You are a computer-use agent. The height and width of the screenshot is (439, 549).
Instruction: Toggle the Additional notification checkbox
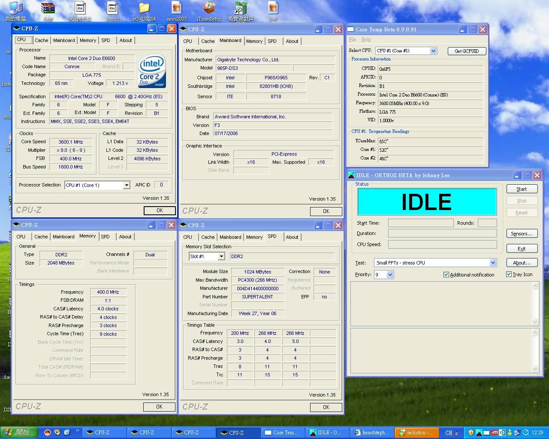[x=446, y=275]
